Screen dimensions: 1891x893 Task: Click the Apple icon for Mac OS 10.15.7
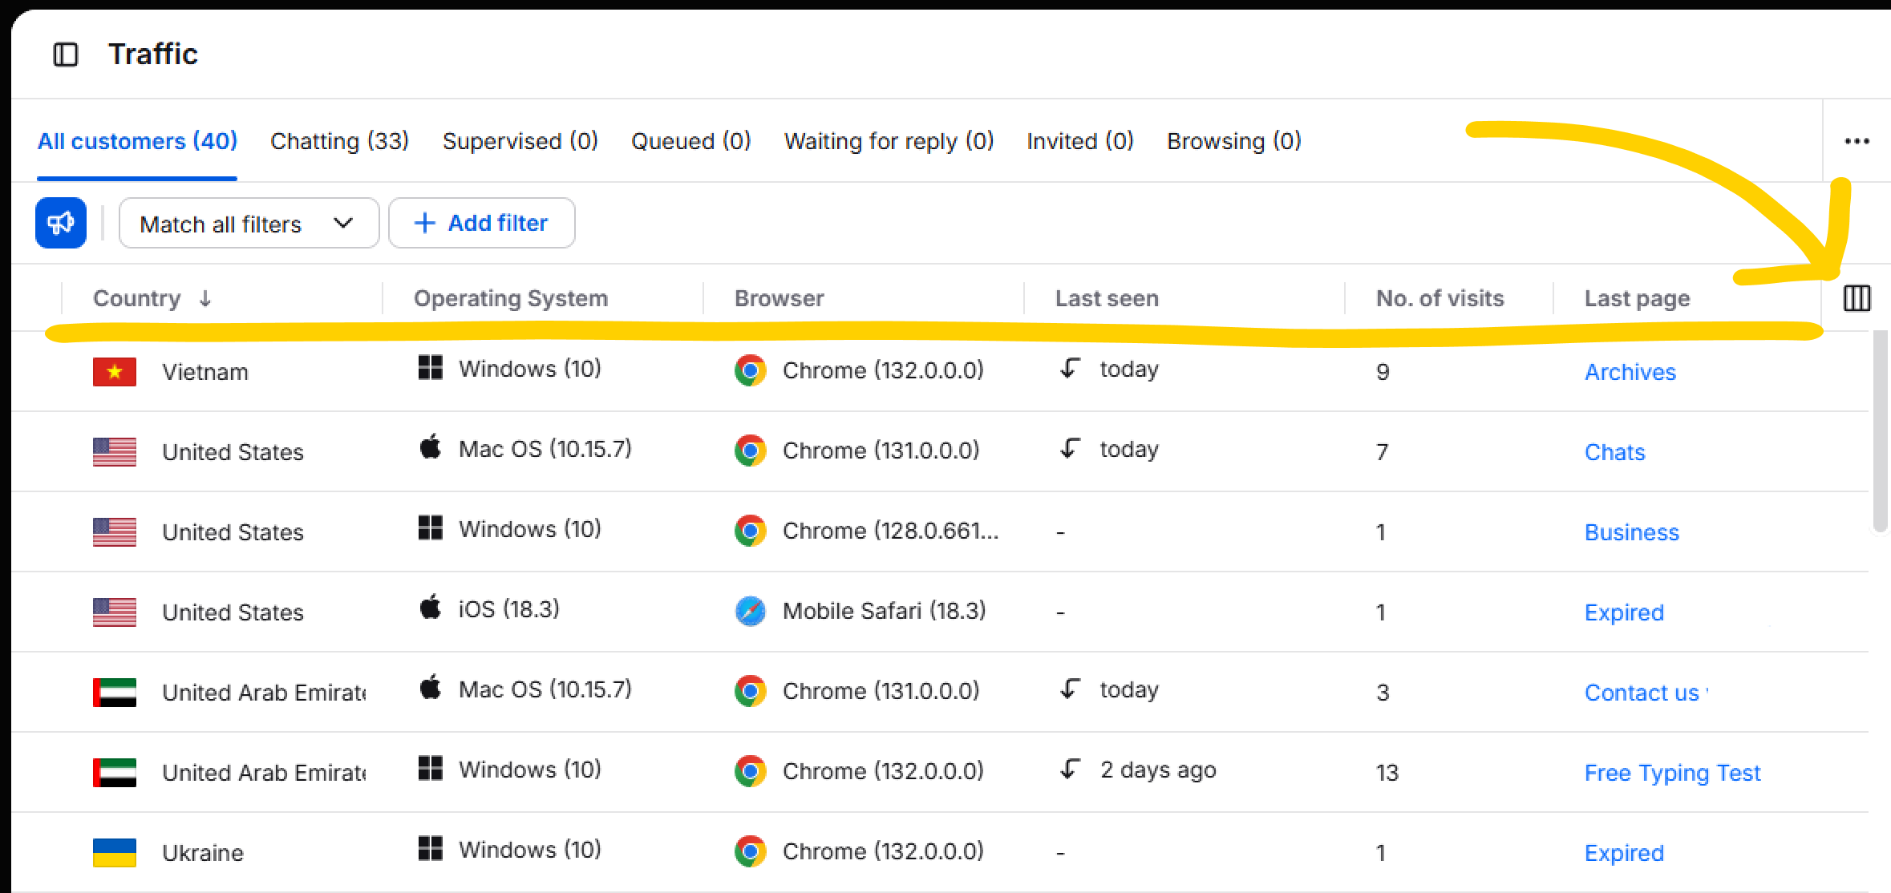click(431, 448)
